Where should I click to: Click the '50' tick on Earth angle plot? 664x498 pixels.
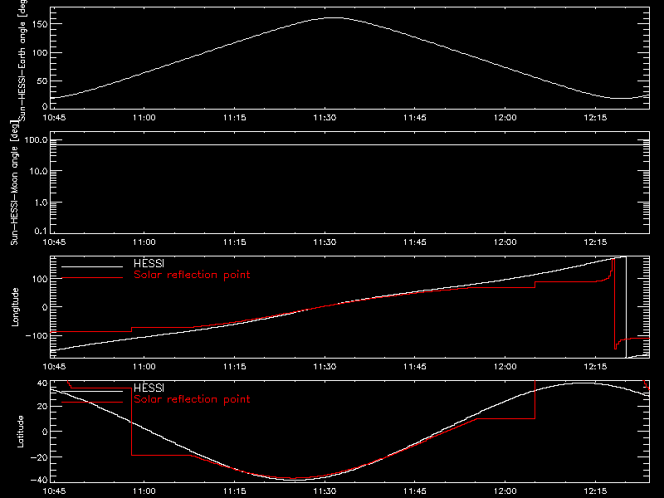(43, 81)
